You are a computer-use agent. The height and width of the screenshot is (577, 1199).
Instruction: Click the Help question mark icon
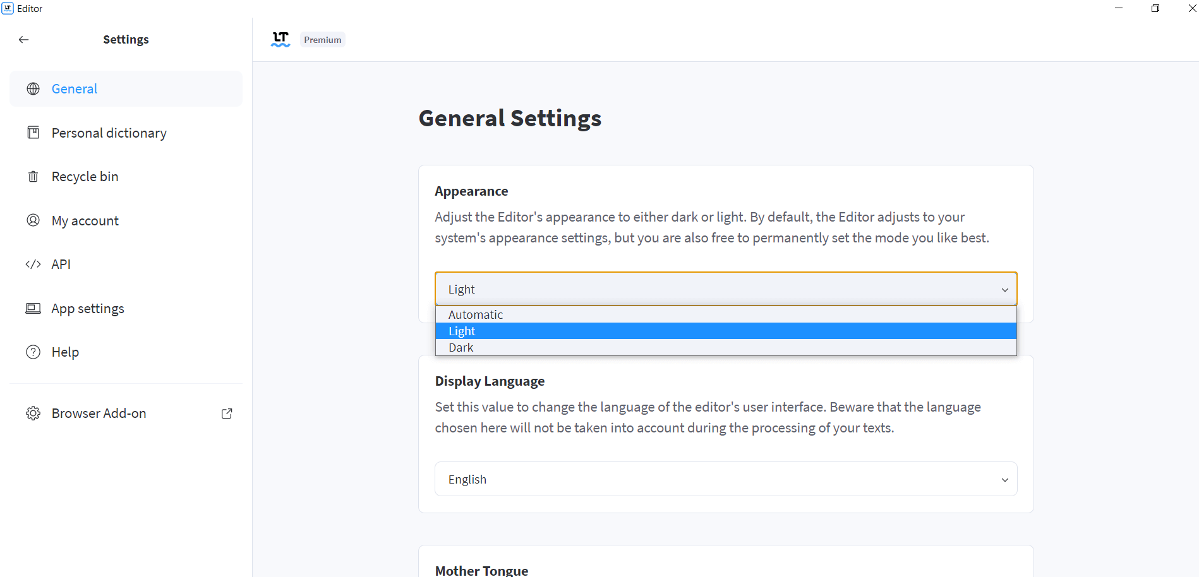pos(33,352)
